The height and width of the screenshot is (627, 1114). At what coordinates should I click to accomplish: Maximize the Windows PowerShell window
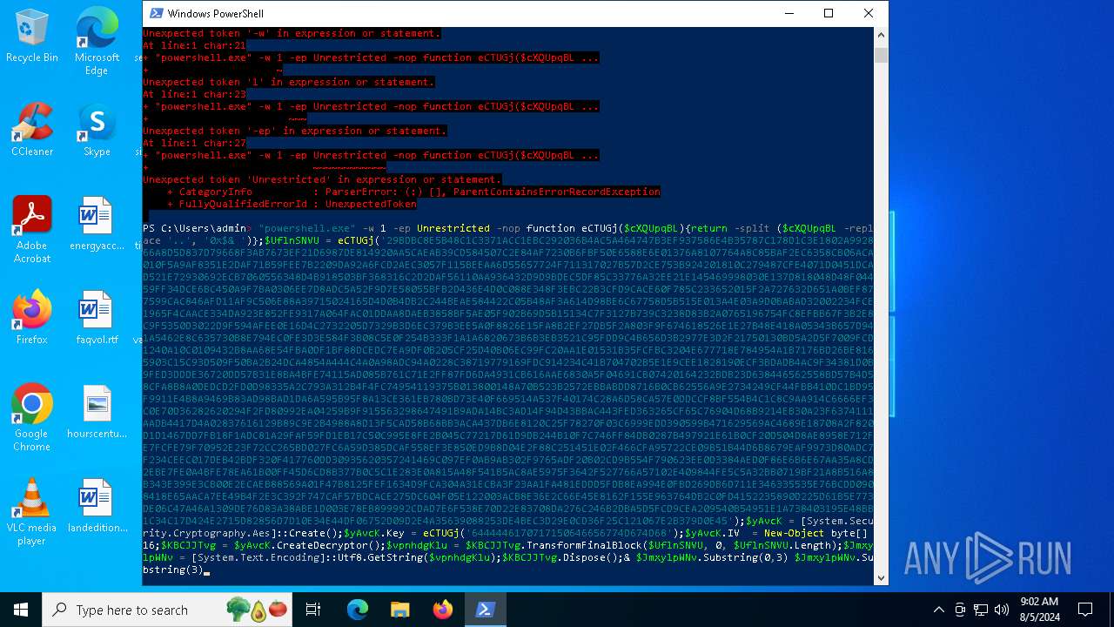829,13
